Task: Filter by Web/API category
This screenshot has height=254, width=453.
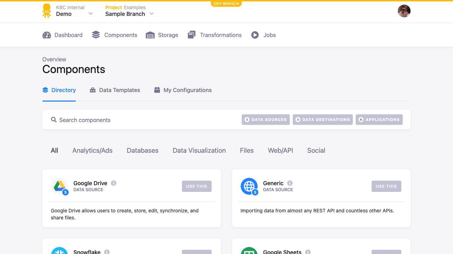Action: pyautogui.click(x=281, y=151)
